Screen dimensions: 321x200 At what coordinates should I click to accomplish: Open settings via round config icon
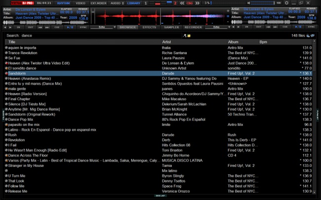click(286, 3)
